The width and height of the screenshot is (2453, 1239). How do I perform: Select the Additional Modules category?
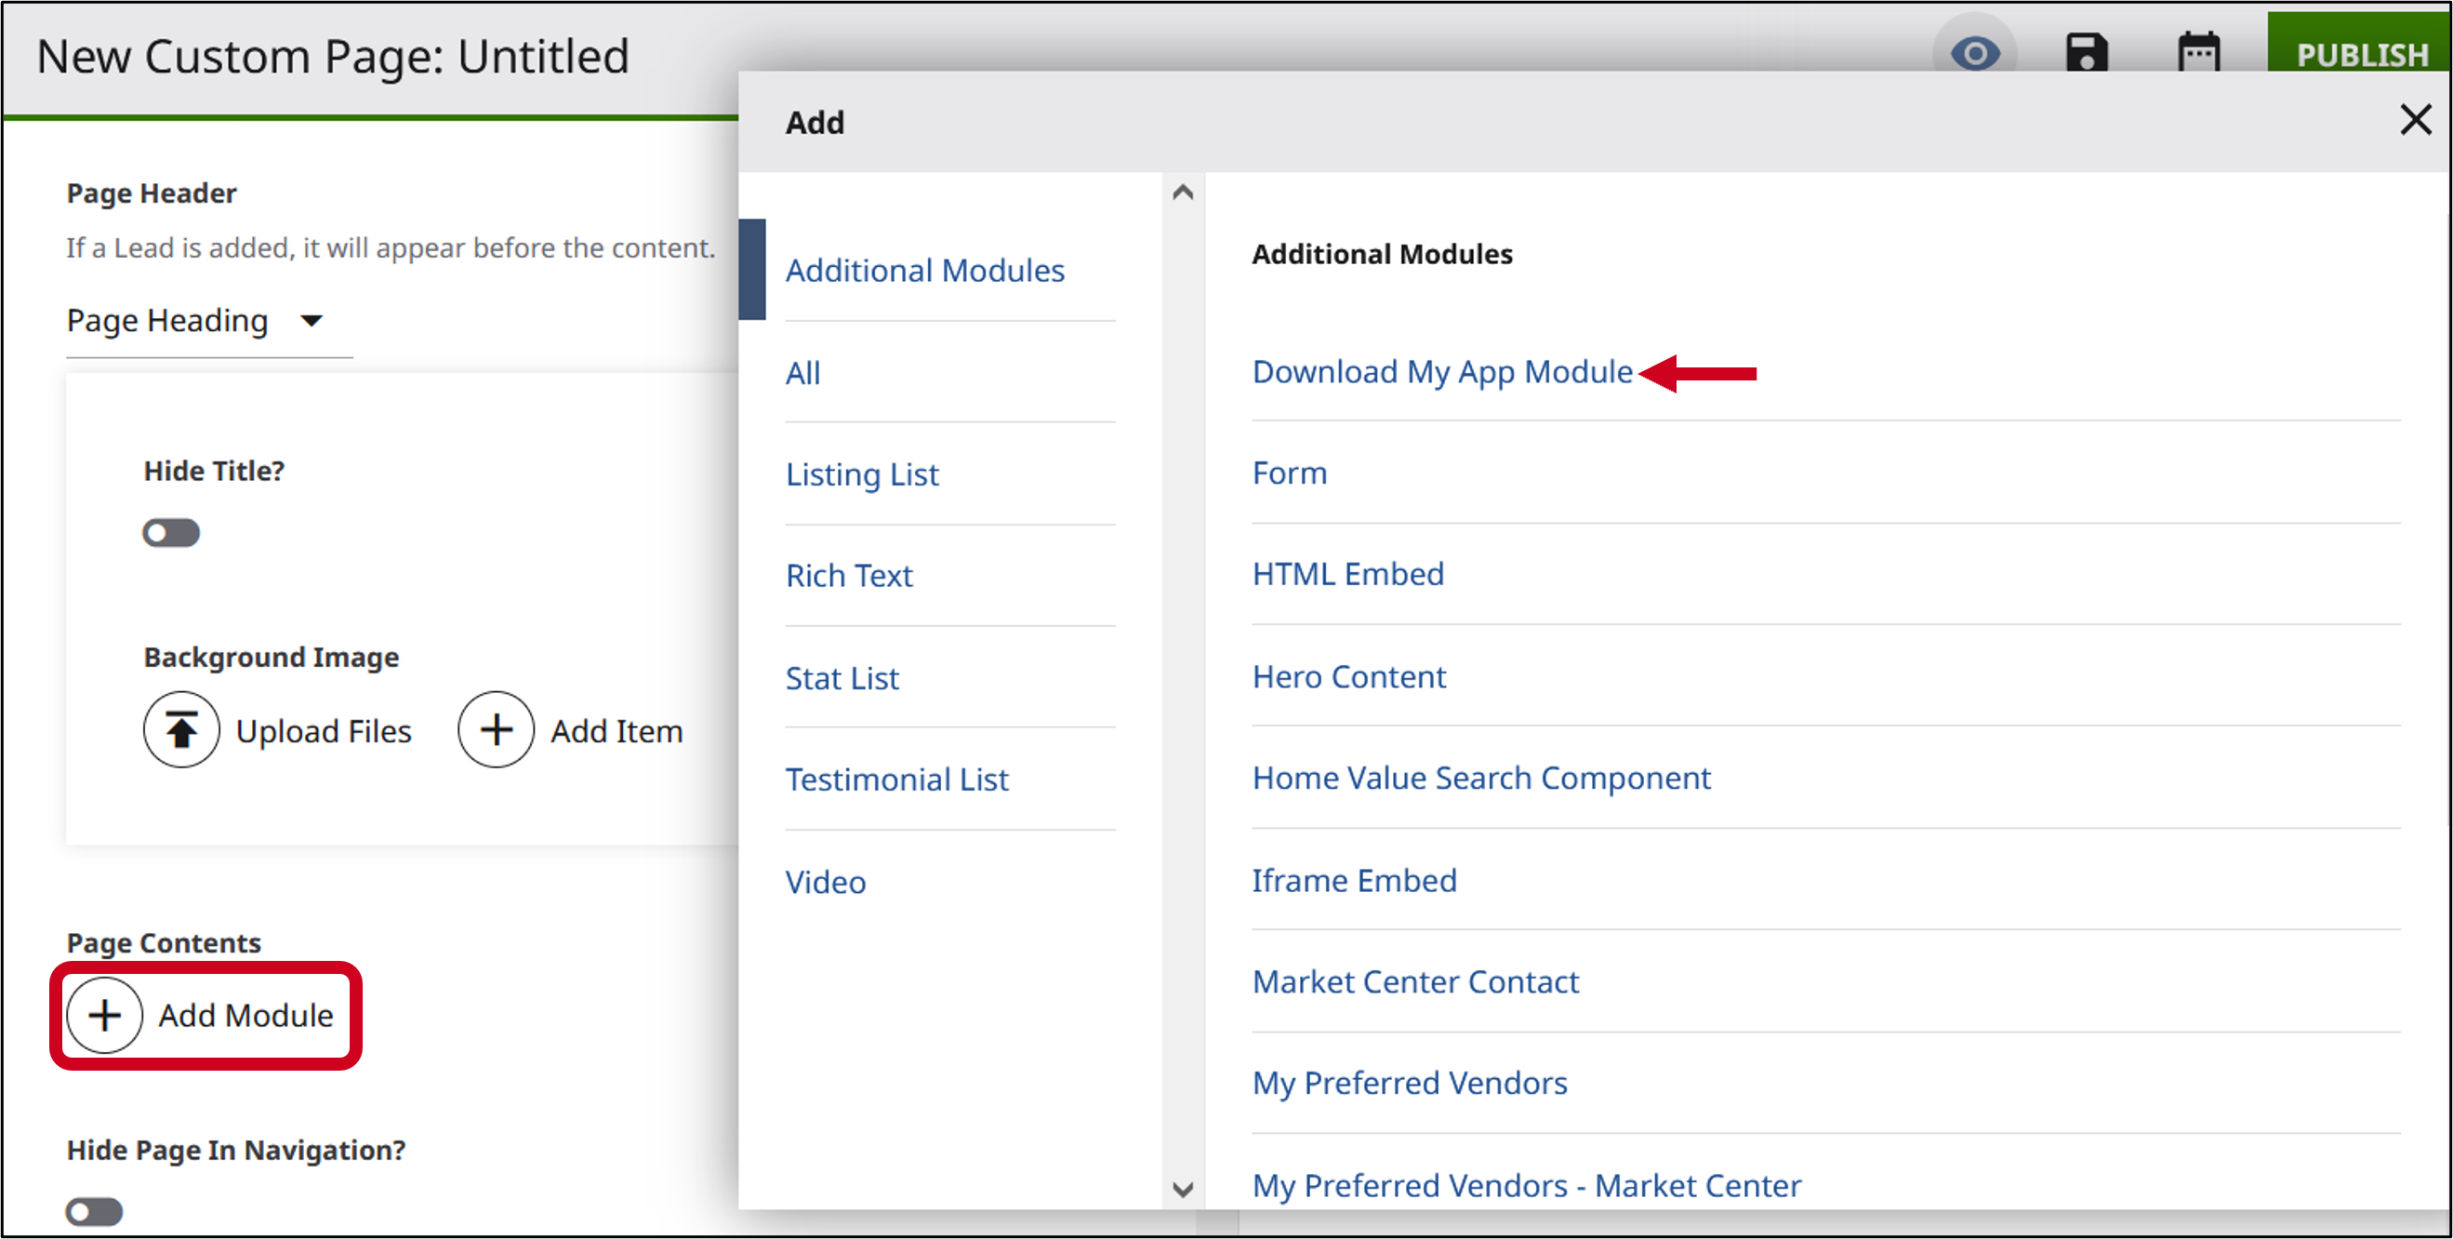click(924, 271)
